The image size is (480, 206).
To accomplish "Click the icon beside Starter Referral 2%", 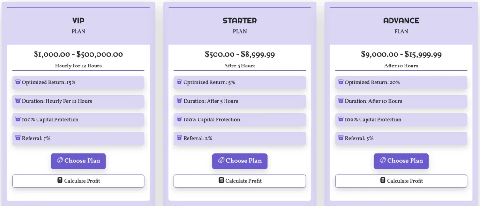I will point(179,138).
